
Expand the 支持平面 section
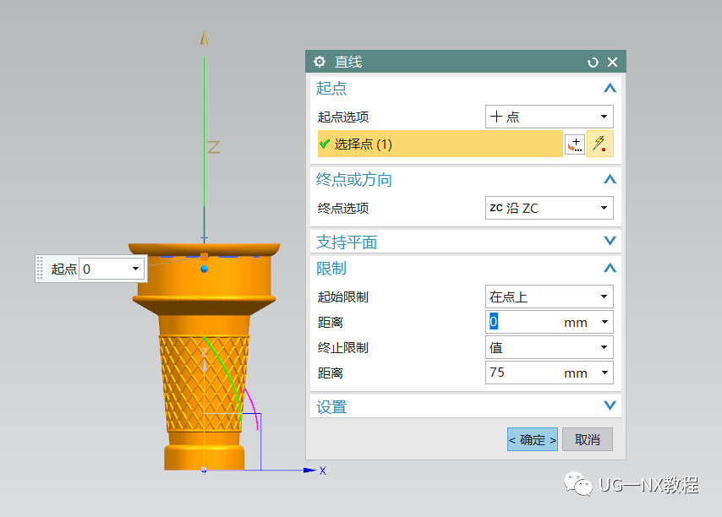[610, 241]
